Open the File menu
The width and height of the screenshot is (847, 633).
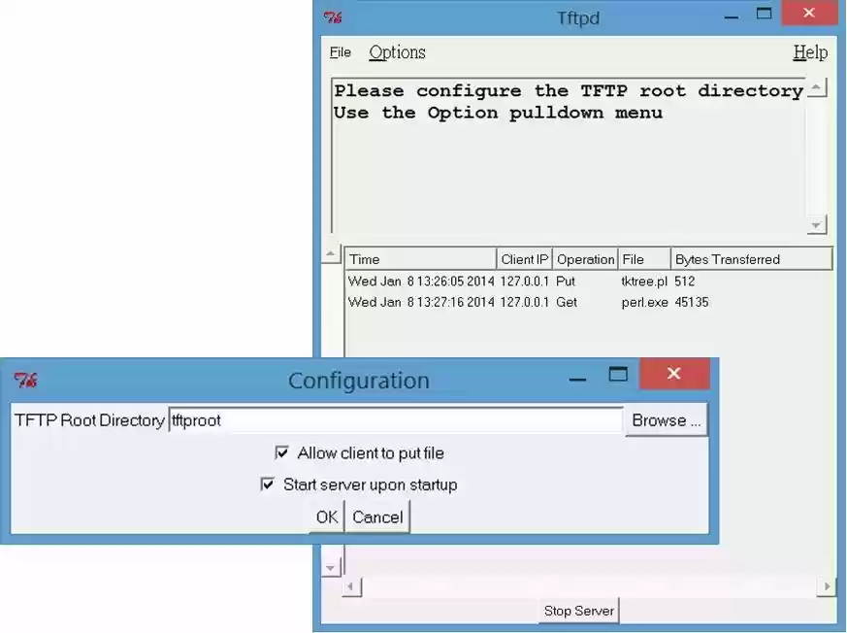click(340, 51)
